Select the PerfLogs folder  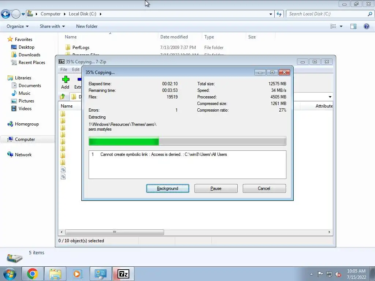tap(81, 48)
